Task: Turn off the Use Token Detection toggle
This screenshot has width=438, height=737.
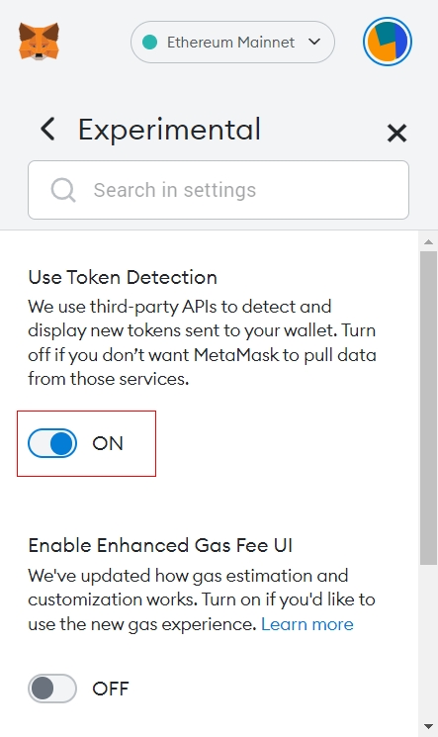Action: pos(52,443)
